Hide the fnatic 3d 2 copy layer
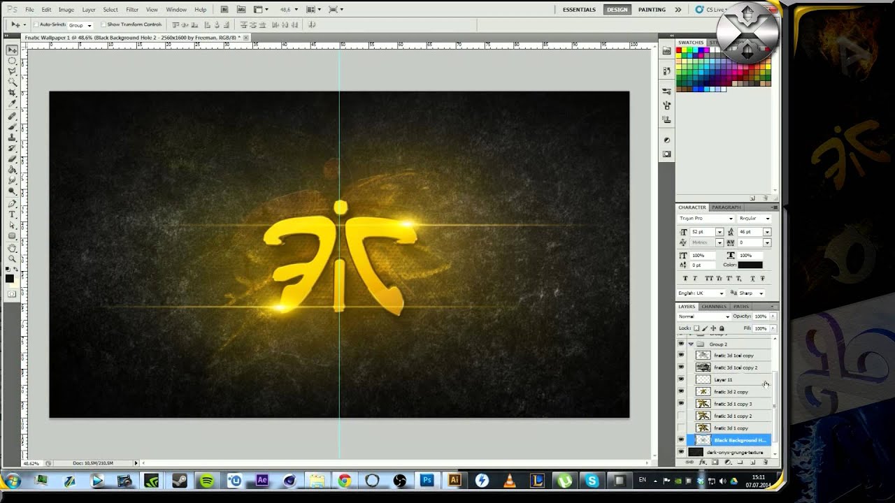 tap(681, 391)
